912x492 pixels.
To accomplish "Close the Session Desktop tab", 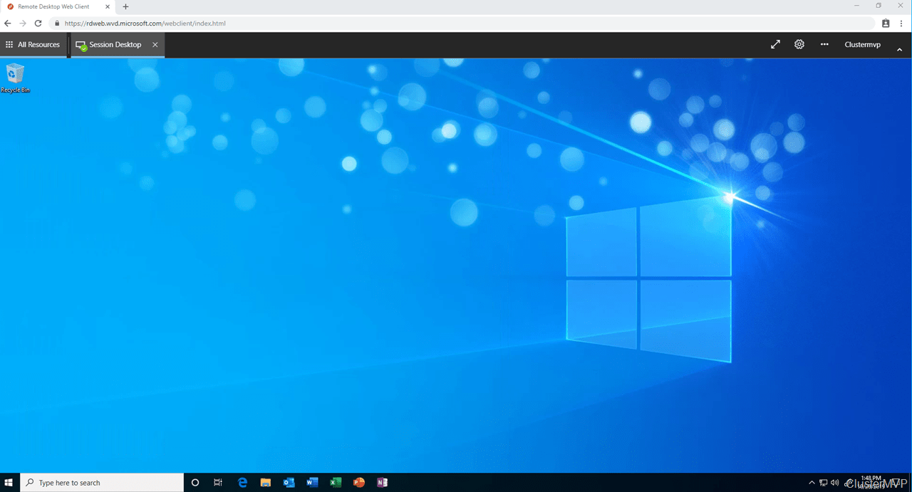I will [x=155, y=45].
